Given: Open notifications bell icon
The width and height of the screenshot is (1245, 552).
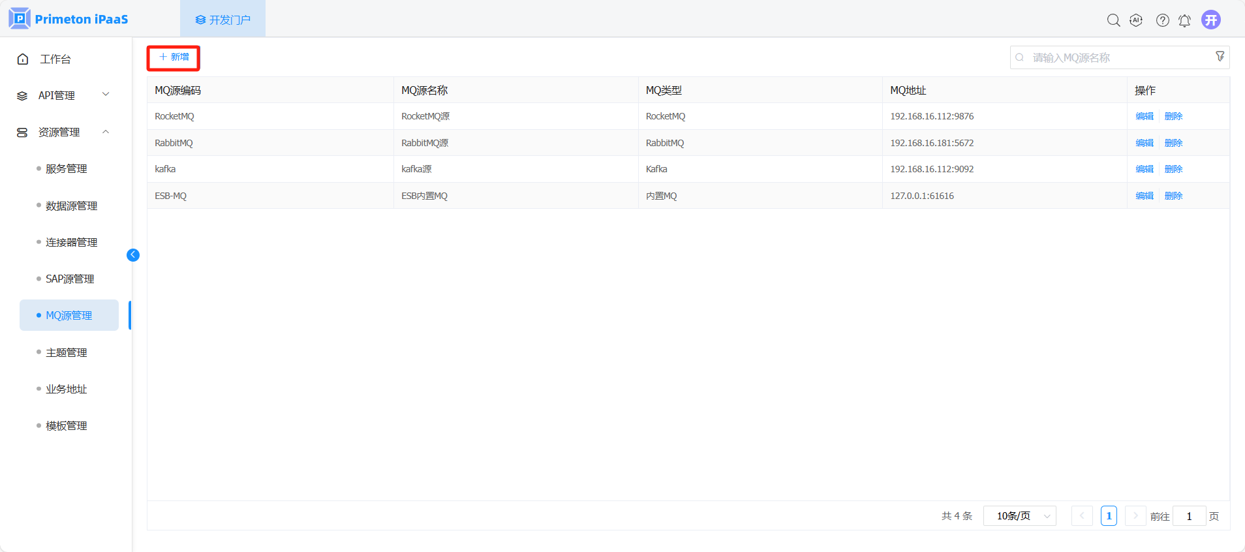Looking at the screenshot, I should coord(1184,21).
